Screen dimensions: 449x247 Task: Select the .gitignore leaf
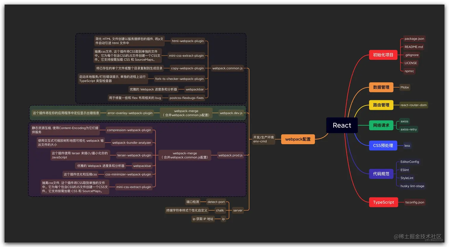(412, 55)
